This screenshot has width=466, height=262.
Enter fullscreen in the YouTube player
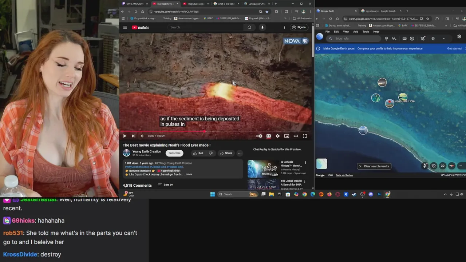(305, 136)
